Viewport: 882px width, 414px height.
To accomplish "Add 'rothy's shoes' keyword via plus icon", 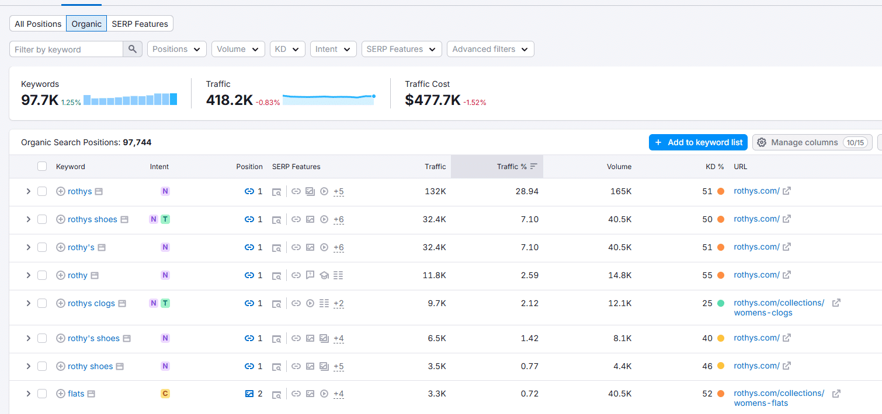I will 61,338.
